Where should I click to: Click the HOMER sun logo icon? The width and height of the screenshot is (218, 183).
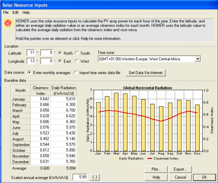point(8,23)
